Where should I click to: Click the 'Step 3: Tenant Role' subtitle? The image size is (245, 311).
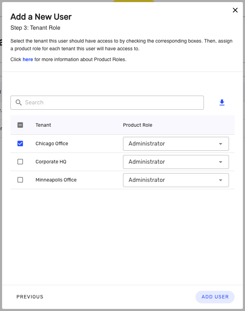point(35,28)
